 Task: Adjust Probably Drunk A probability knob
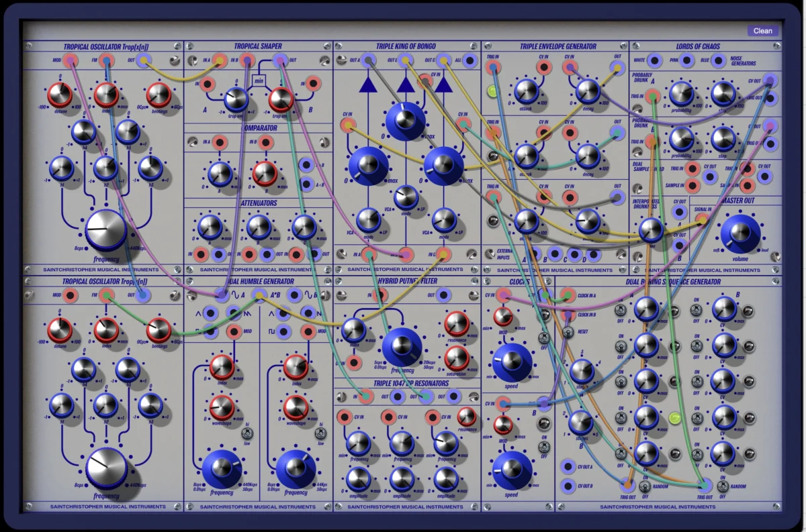click(681, 94)
